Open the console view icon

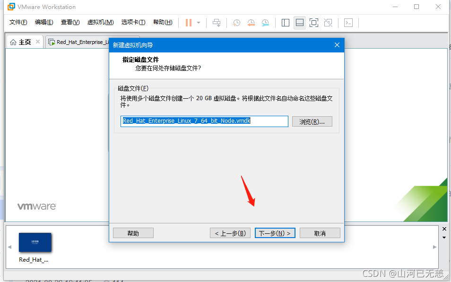pyautogui.click(x=348, y=23)
